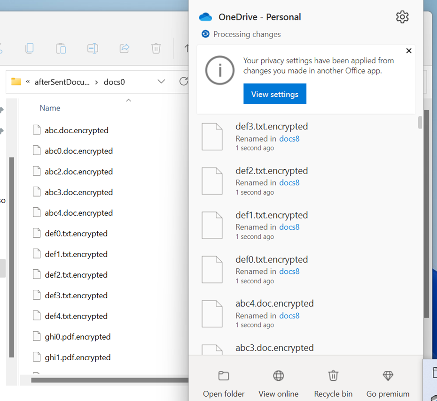437x401 pixels.
Task: Click the OneDrive cloud logo
Action: tap(206, 17)
